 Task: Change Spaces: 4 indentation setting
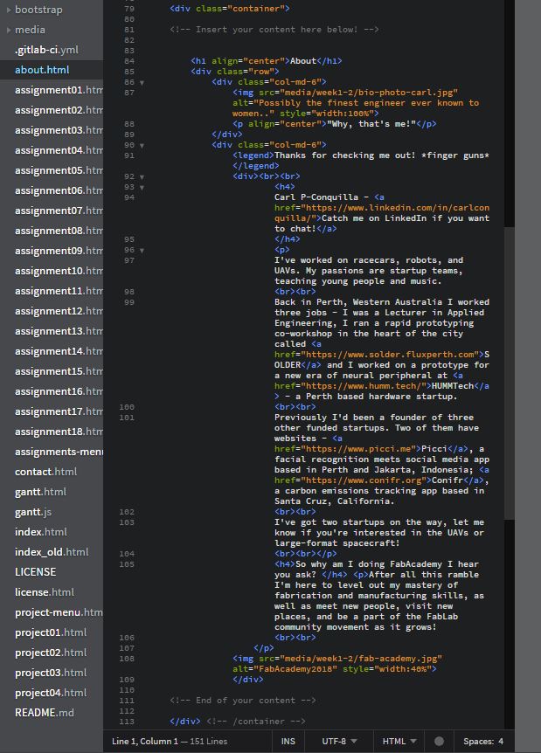(483, 742)
